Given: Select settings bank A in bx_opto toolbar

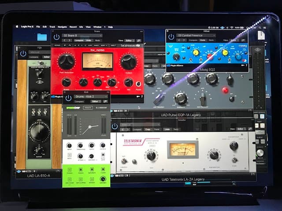Looking at the screenshot, I should tap(75, 45).
